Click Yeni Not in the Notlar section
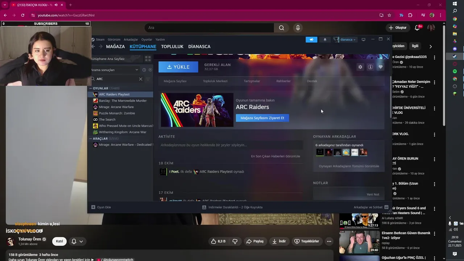 point(373,194)
